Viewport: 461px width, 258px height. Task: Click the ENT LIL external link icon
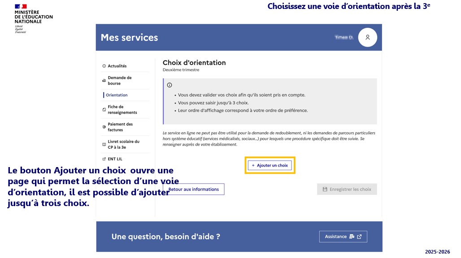104,159
